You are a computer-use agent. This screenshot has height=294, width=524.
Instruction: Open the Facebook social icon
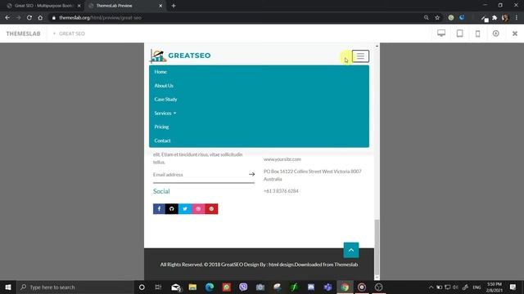pyautogui.click(x=159, y=209)
